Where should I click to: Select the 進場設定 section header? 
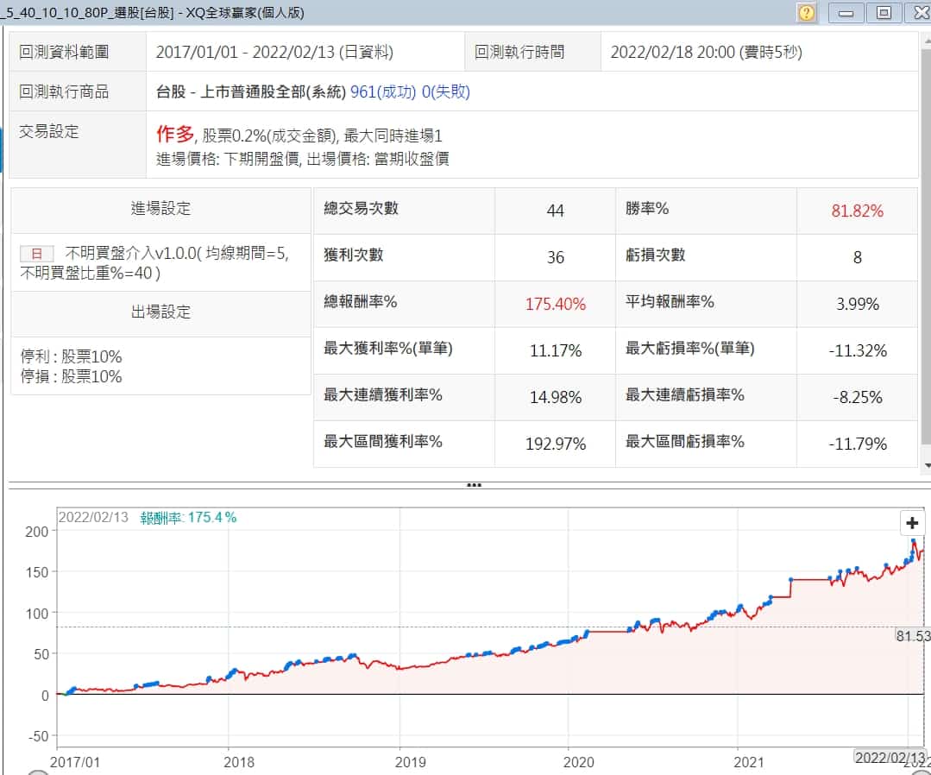(160, 209)
